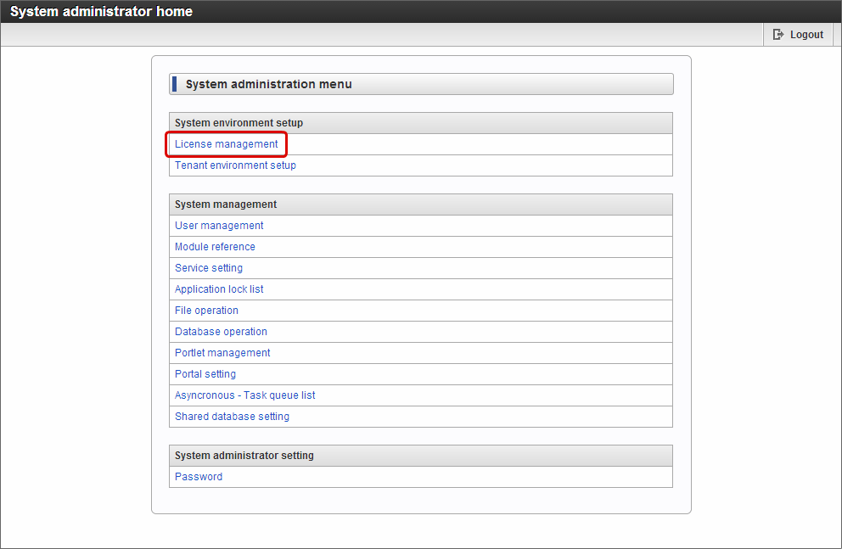
Task: Click the System administration menu title
Action: click(x=268, y=84)
